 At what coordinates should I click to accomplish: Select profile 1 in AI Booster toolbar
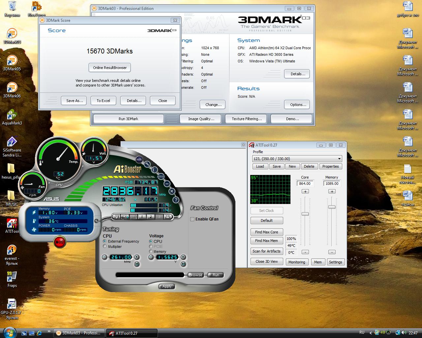142,217
